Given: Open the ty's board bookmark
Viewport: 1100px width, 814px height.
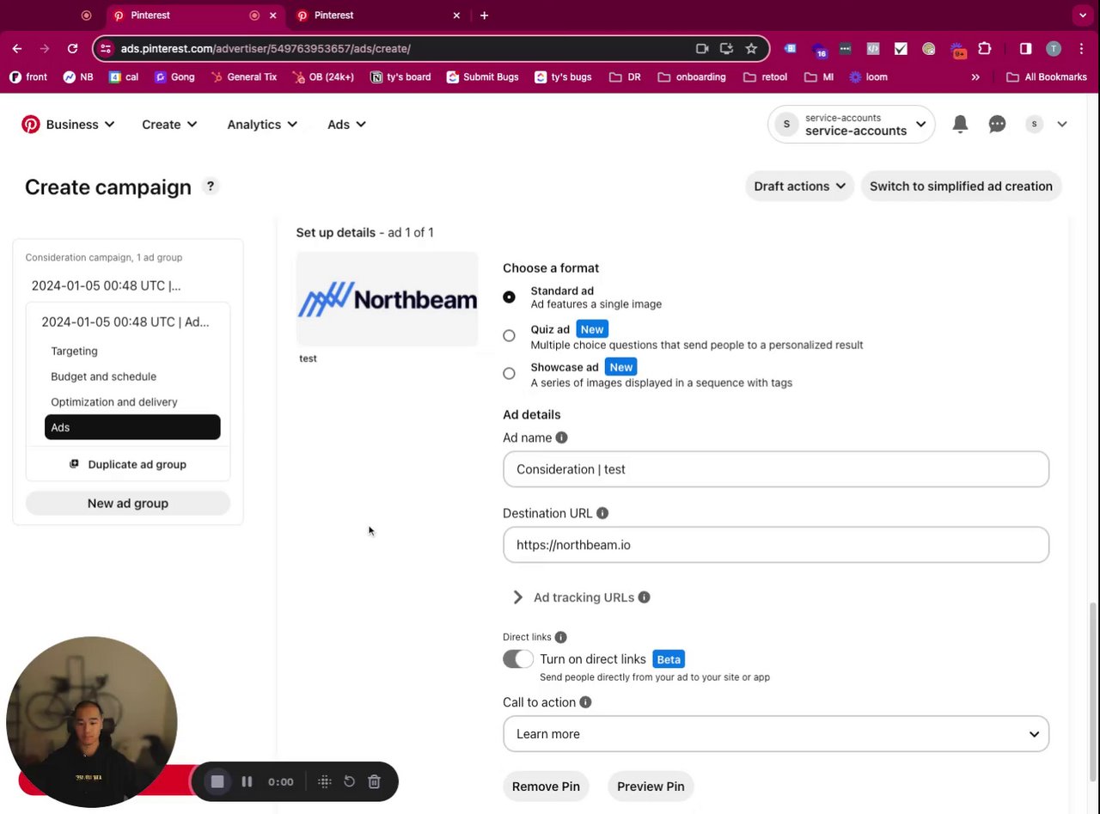Looking at the screenshot, I should (400, 77).
